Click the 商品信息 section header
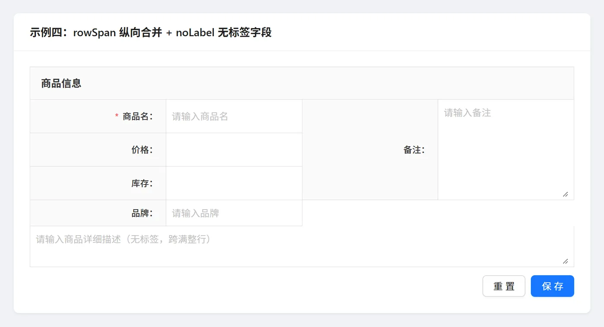Screen dimensions: 604x327 pyautogui.click(x=61, y=83)
